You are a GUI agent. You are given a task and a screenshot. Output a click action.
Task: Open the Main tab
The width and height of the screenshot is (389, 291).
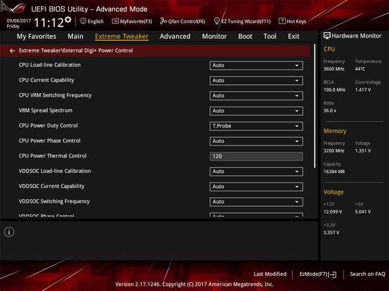[x=76, y=37]
